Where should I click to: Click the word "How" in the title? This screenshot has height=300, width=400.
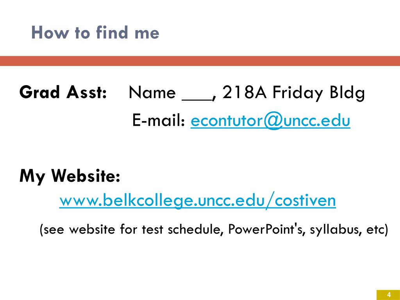[x=50, y=33]
